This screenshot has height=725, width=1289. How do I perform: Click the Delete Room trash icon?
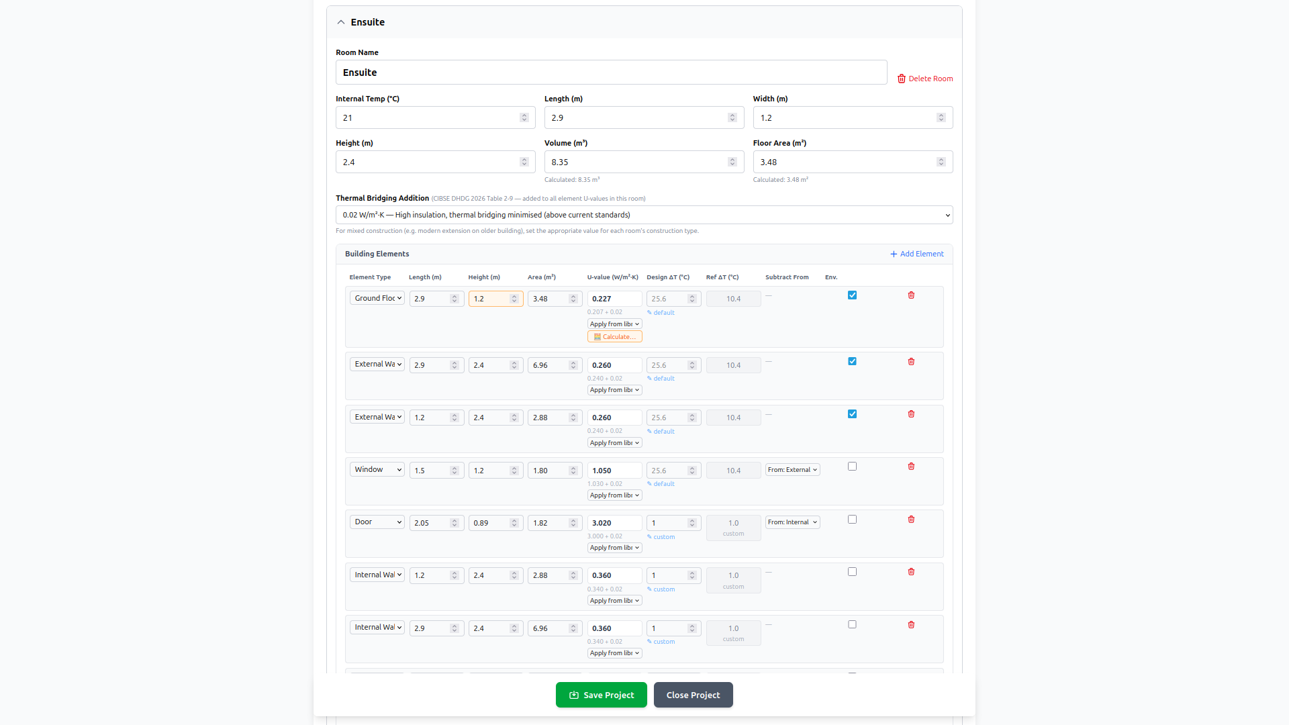click(902, 79)
